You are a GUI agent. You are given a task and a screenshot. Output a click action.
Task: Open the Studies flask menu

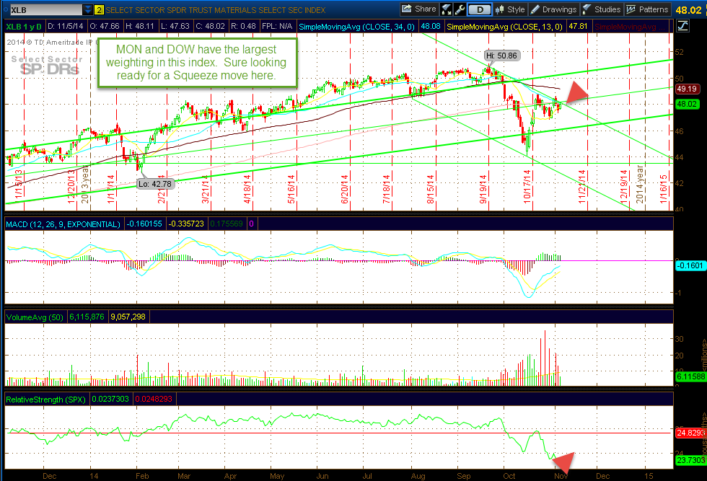[601, 9]
